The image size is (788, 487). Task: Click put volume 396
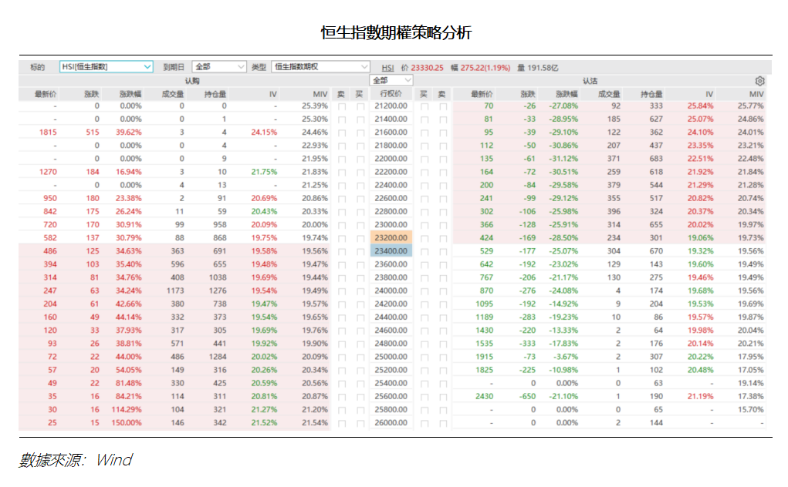614,212
